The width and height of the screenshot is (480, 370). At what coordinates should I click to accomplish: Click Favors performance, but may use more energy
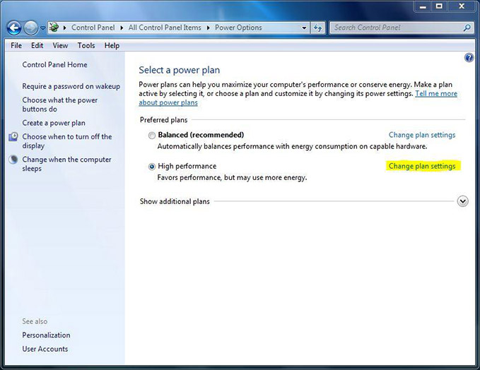[232, 178]
